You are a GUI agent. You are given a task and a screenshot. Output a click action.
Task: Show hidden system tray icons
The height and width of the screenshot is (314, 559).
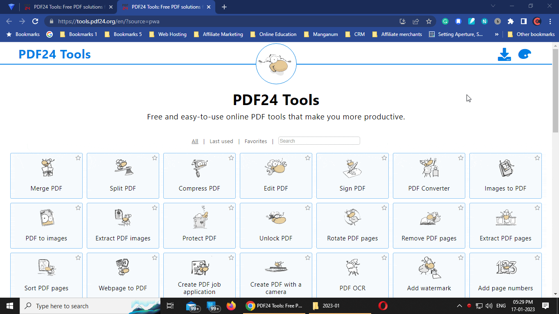[460, 306]
